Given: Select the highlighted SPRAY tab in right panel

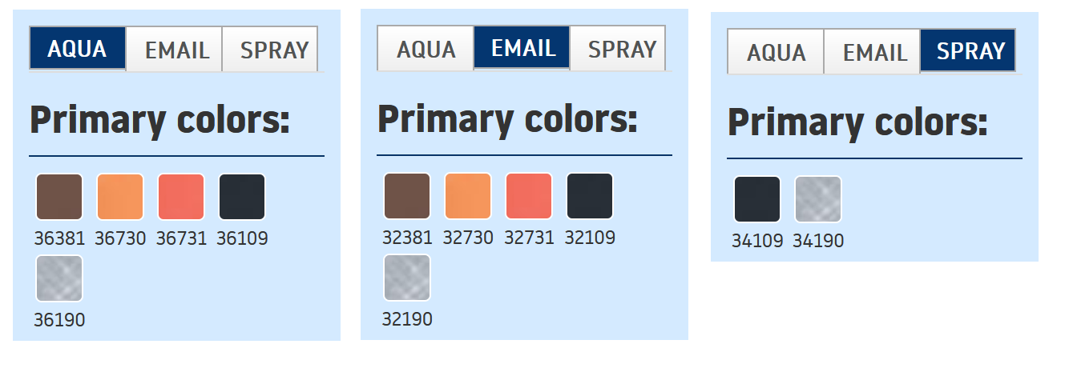Looking at the screenshot, I should [x=970, y=51].
